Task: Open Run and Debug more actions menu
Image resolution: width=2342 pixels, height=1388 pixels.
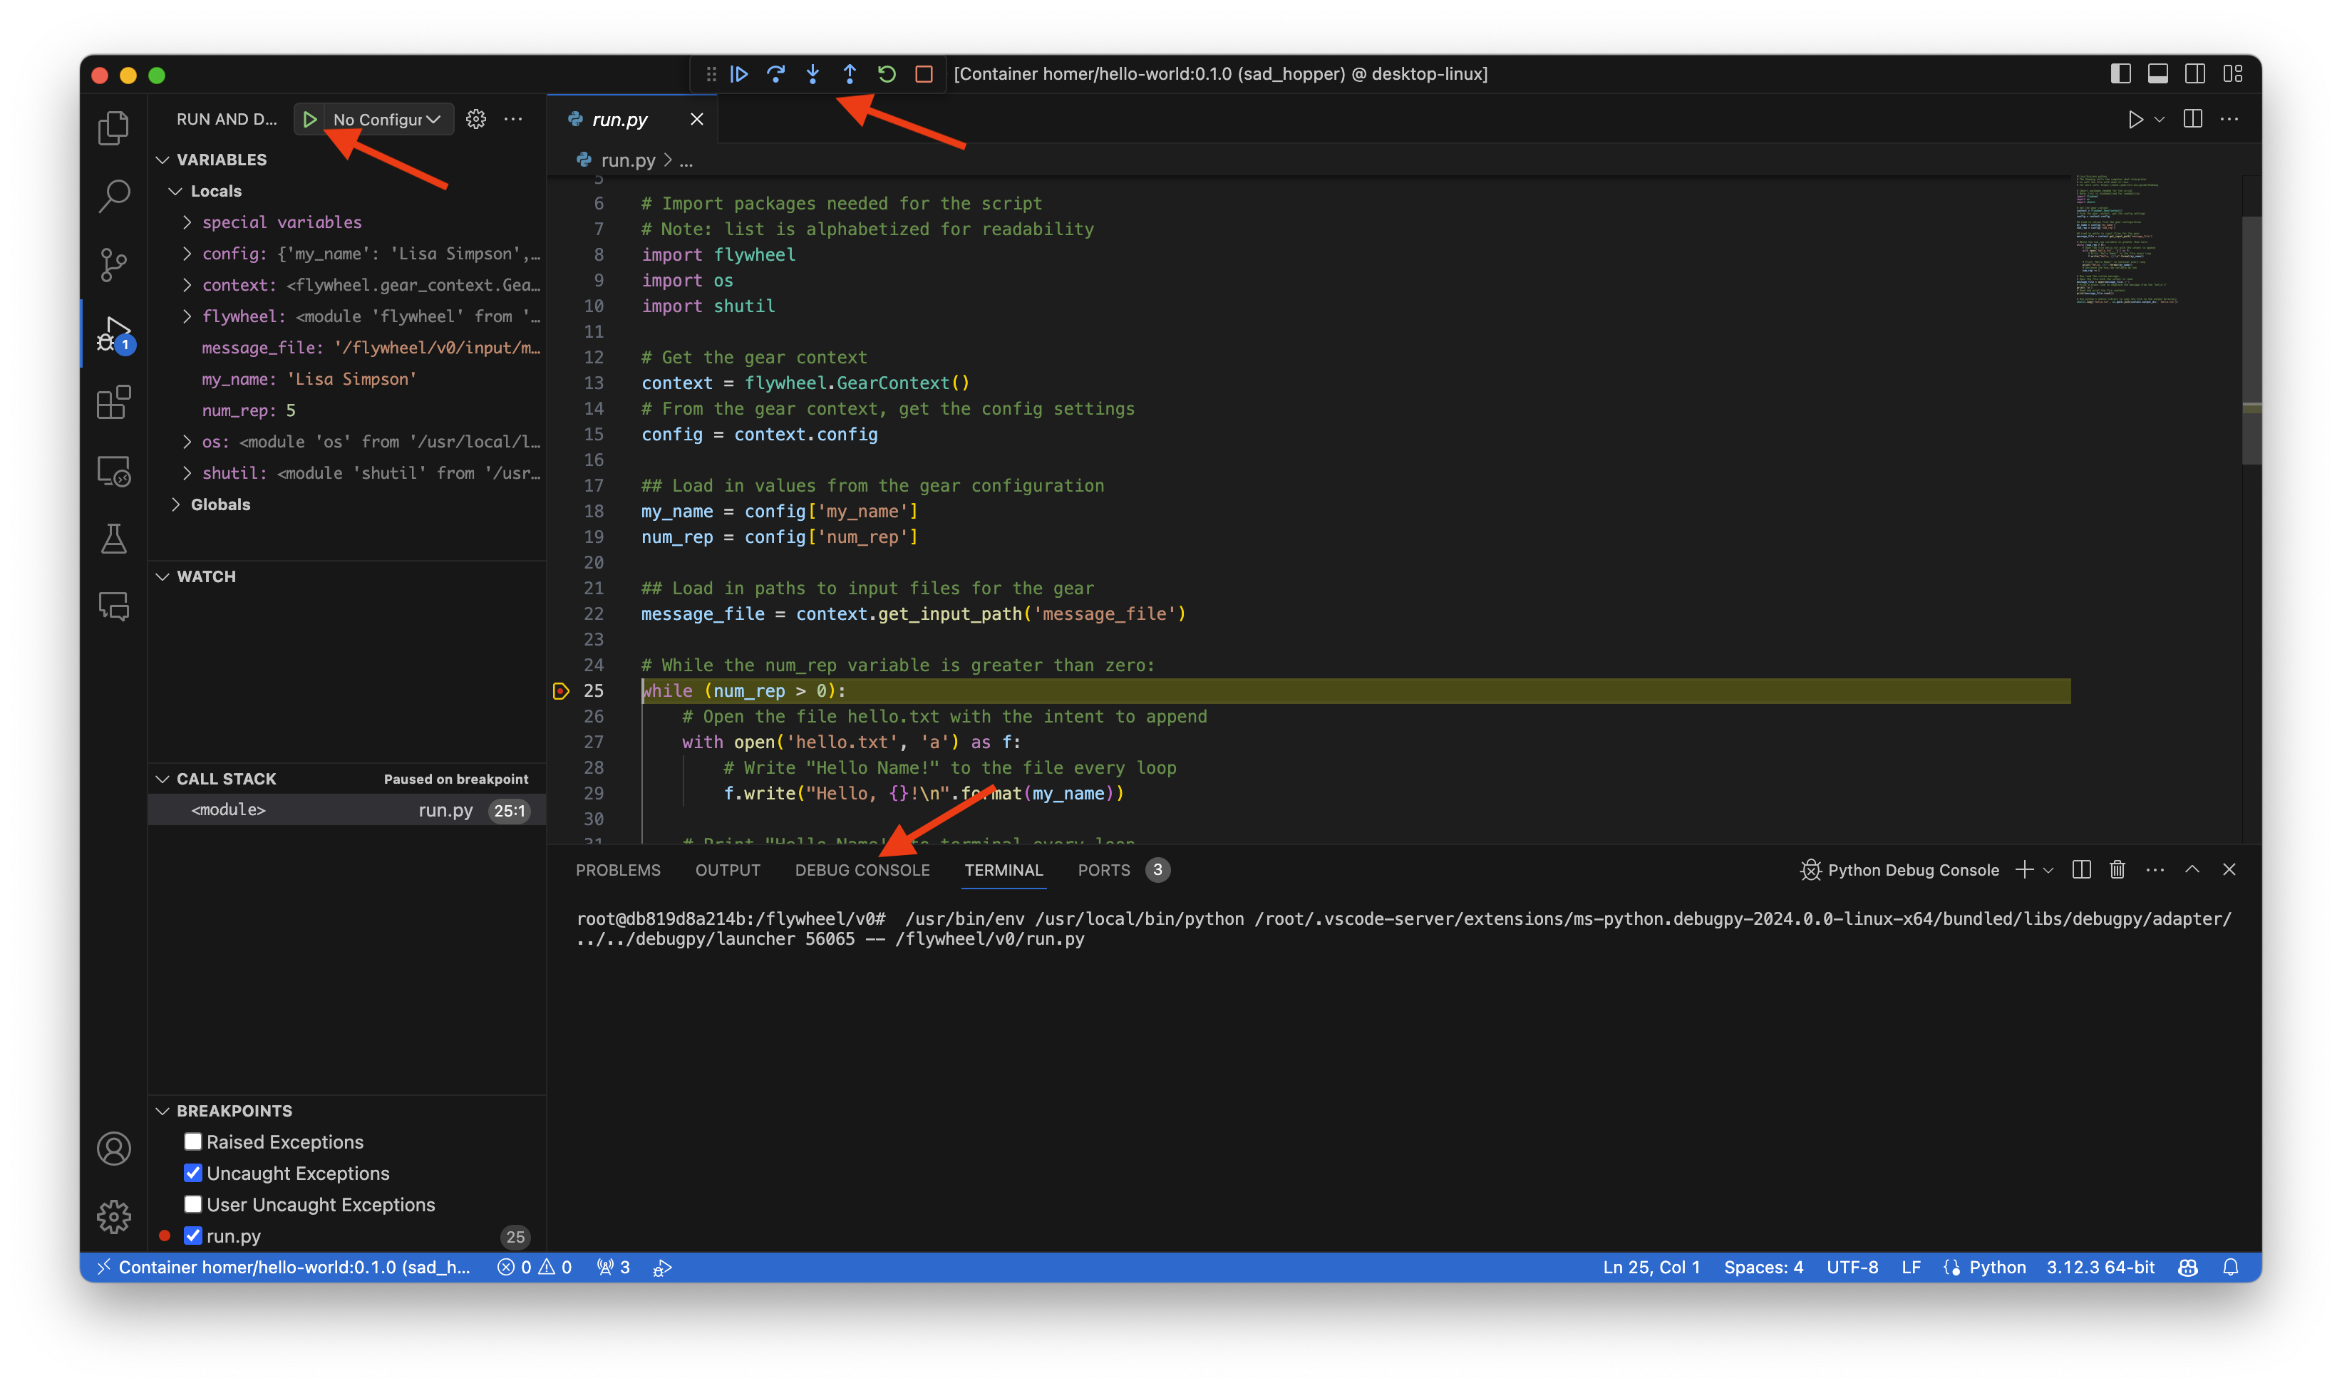Action: (x=513, y=119)
